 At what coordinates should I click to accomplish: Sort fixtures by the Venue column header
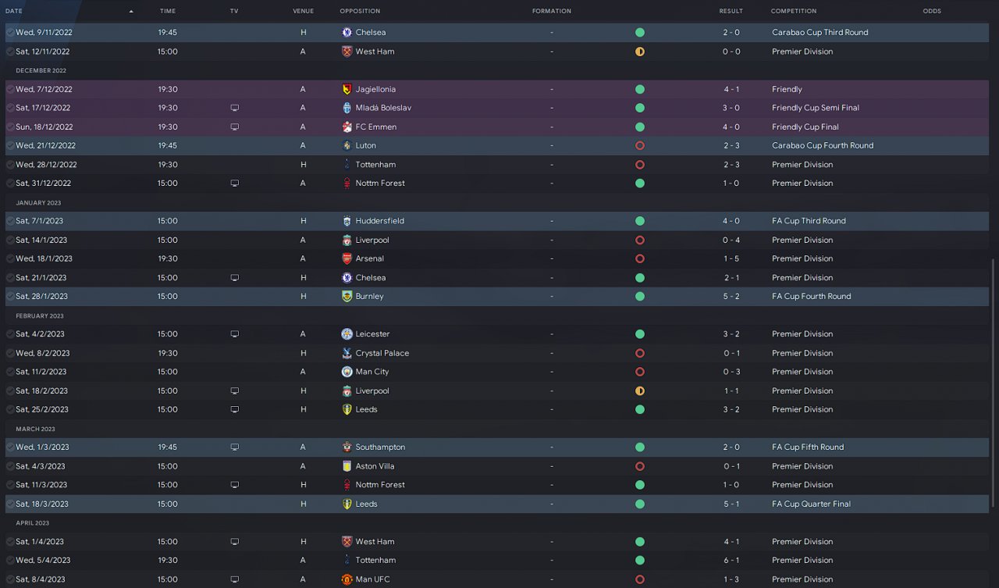[x=303, y=11]
